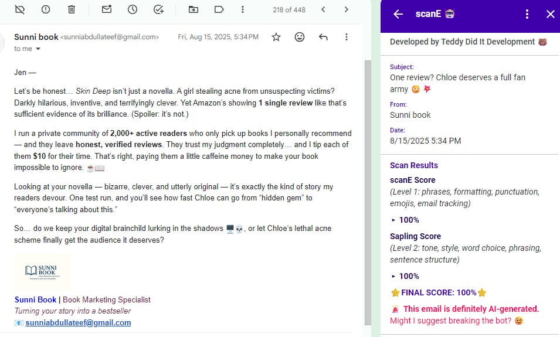Reply to Sunni book's email

pyautogui.click(x=323, y=37)
